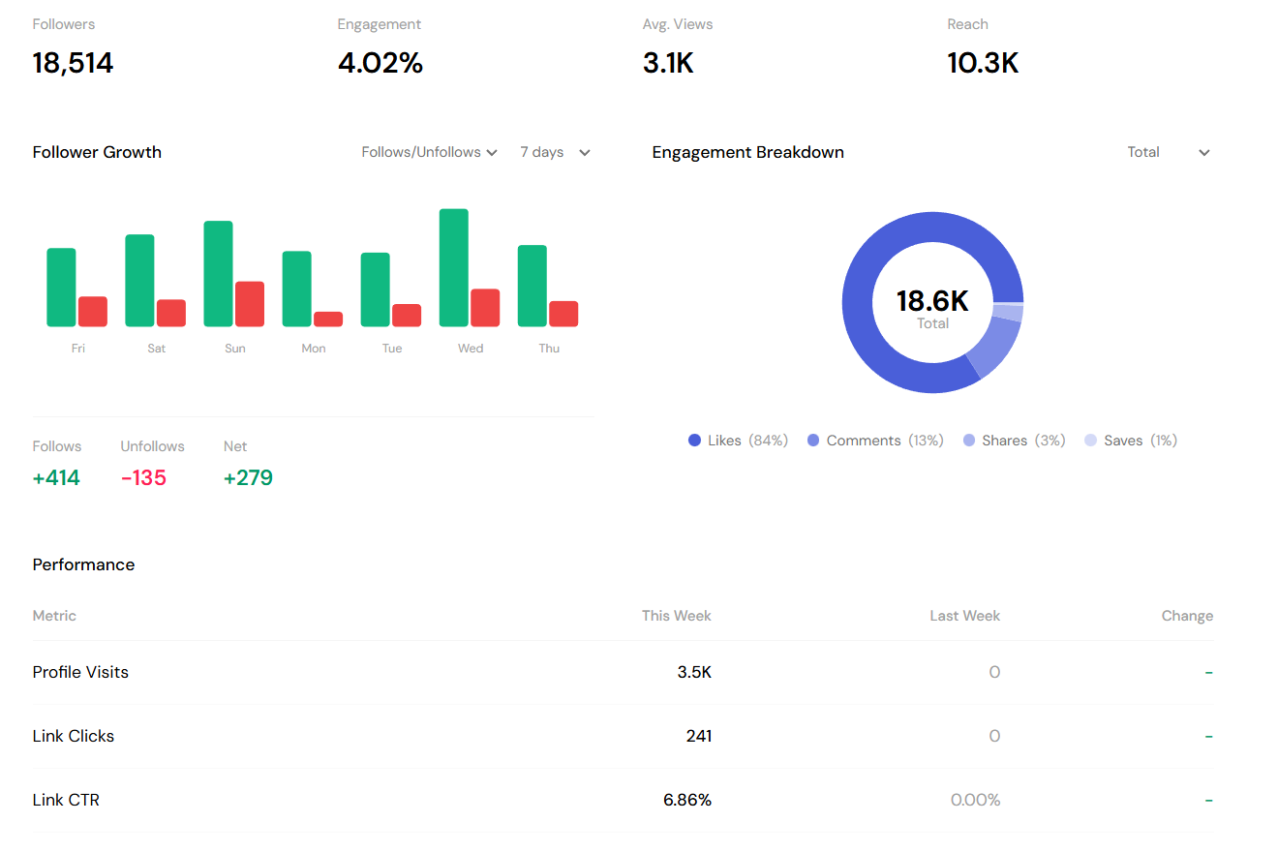The width and height of the screenshot is (1278, 853).
Task: Expand the 7 days time range selector
Action: [x=554, y=152]
